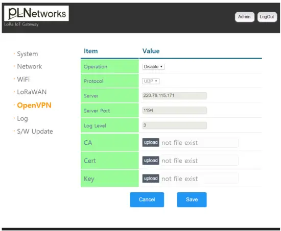This screenshot has height=231, width=281.
Task: Click the 'Protocol' item label
Action: coord(93,81)
